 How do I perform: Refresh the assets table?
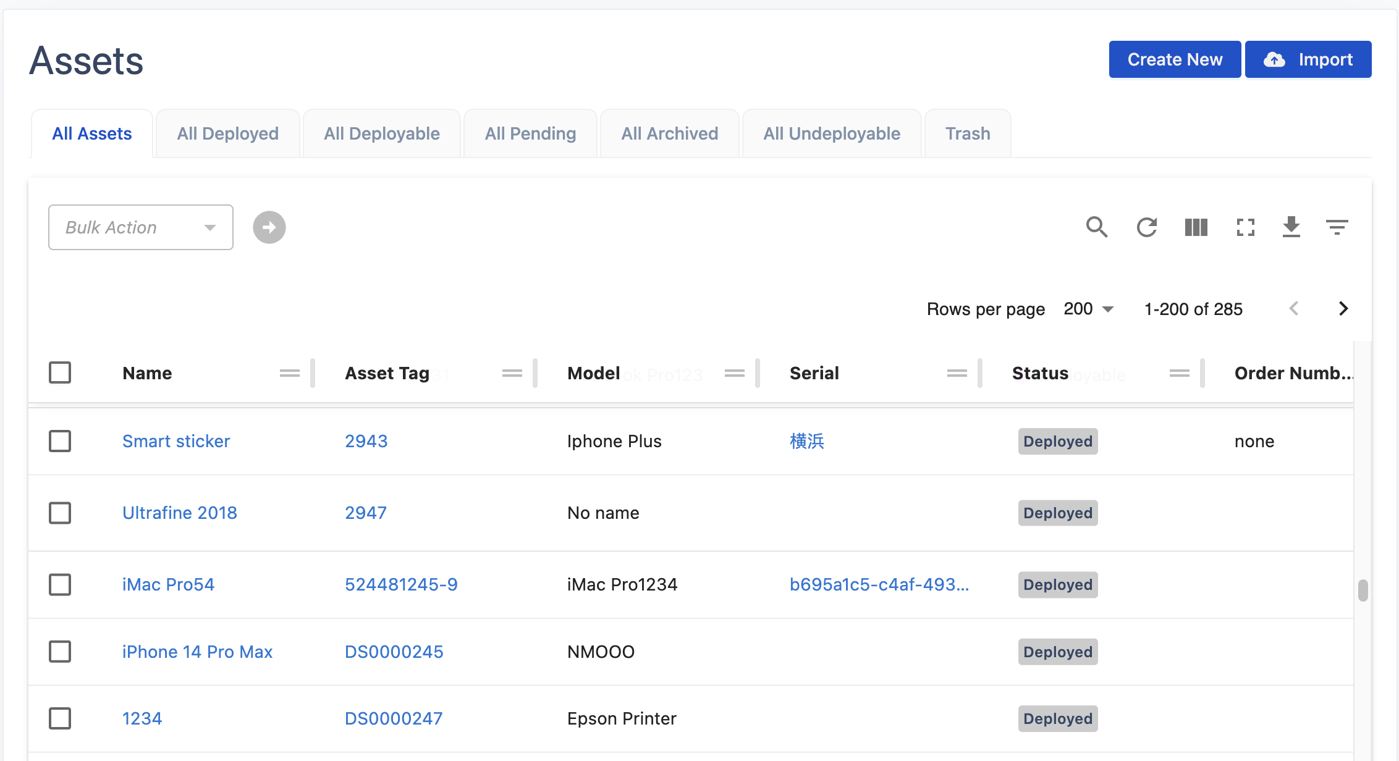point(1147,227)
